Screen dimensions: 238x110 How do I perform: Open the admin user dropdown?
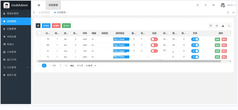(231, 5)
